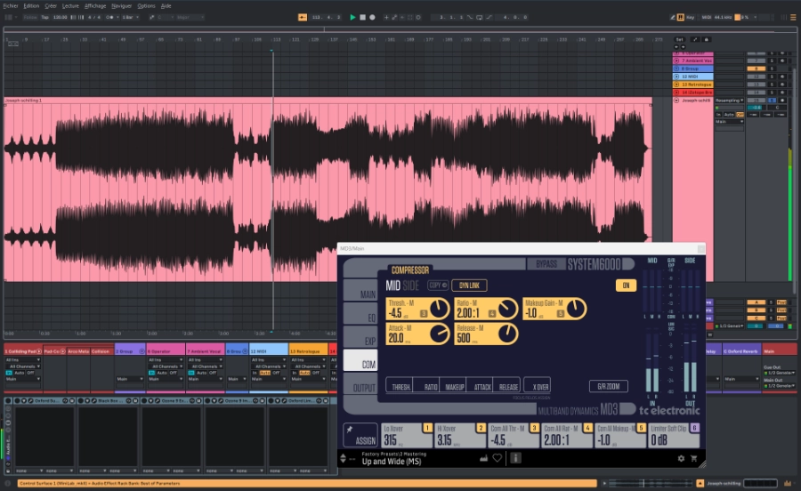Select the EQ tab in MD3 plugin
The height and width of the screenshot is (491, 801).
click(361, 314)
